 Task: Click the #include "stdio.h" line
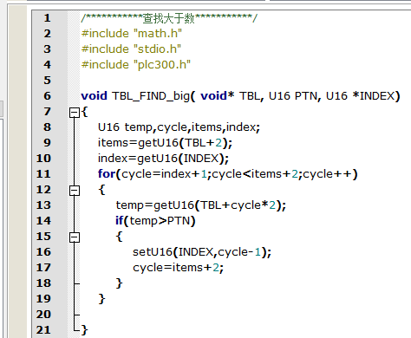131,49
